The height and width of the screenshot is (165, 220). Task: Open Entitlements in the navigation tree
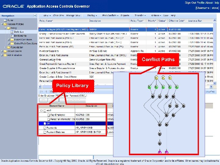[20, 36]
